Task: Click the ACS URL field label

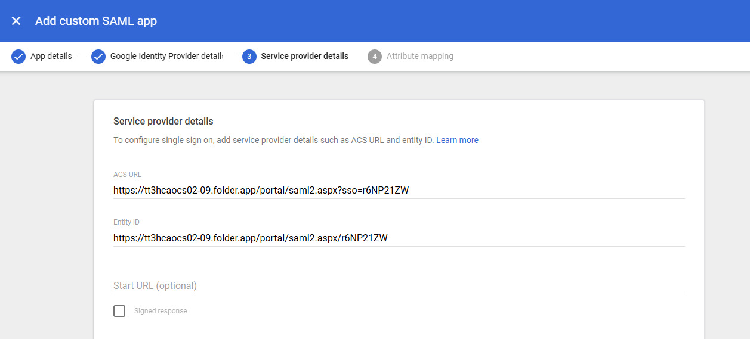Action: pyautogui.click(x=128, y=175)
